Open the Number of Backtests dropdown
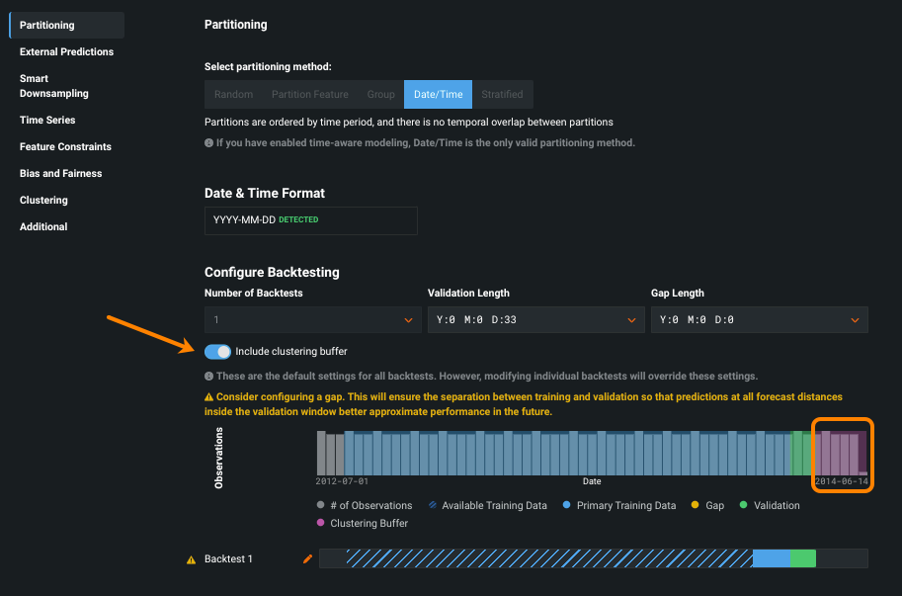Screen dimensions: 902x596 (311, 320)
